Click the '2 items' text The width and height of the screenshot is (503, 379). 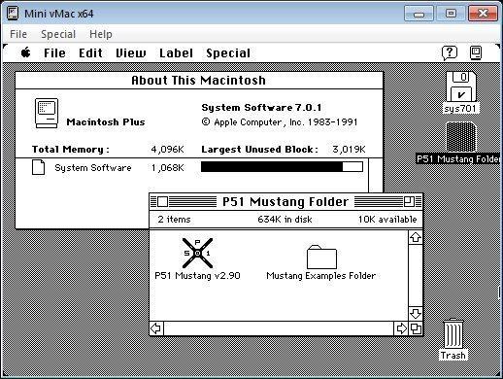174,220
